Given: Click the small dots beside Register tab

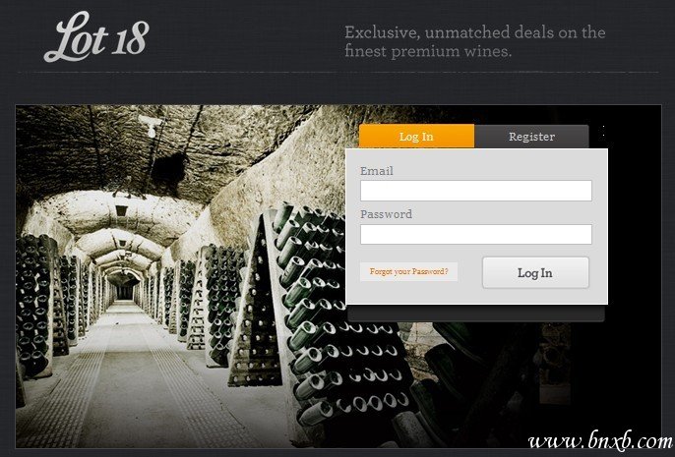Looking at the screenshot, I should 603,132.
